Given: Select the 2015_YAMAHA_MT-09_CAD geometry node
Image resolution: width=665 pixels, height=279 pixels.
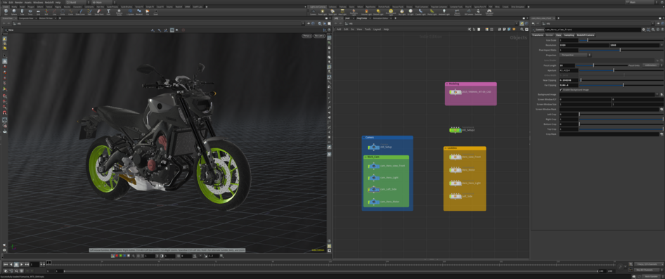Looking at the screenshot, I should pyautogui.click(x=455, y=91).
